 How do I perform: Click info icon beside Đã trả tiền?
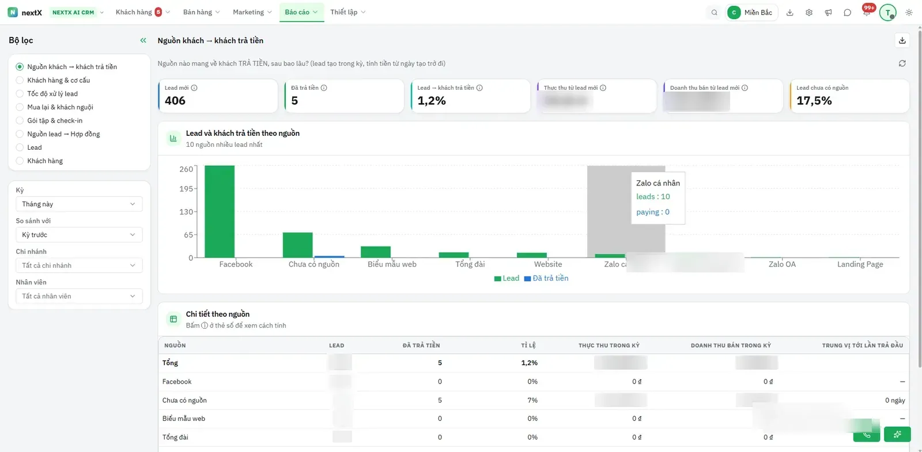pos(324,88)
